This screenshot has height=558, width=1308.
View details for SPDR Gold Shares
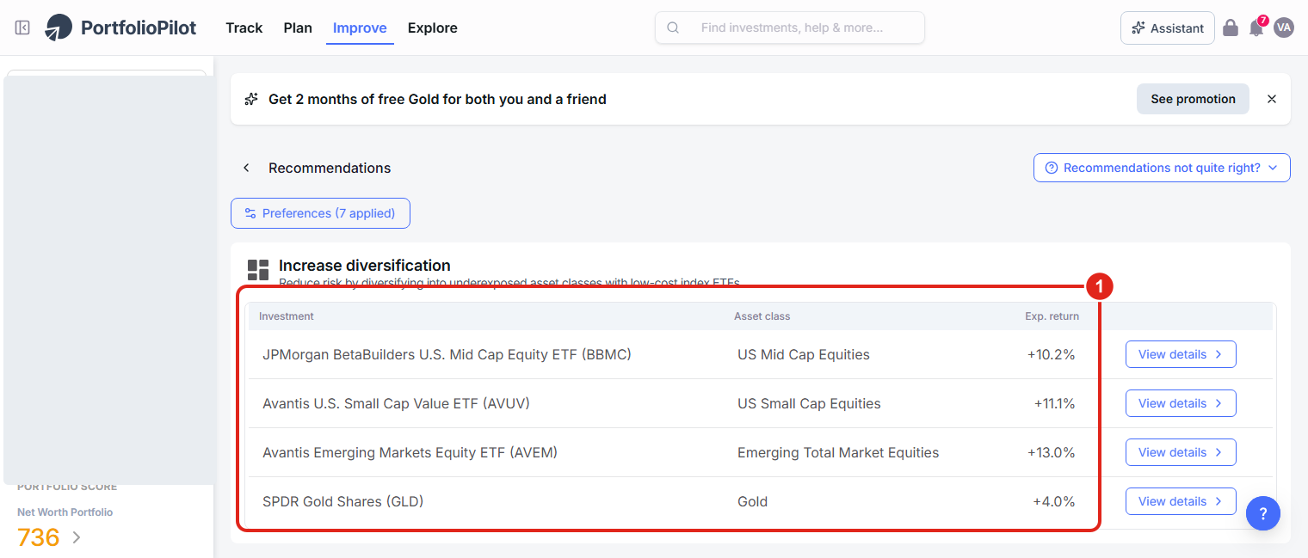(x=1181, y=501)
